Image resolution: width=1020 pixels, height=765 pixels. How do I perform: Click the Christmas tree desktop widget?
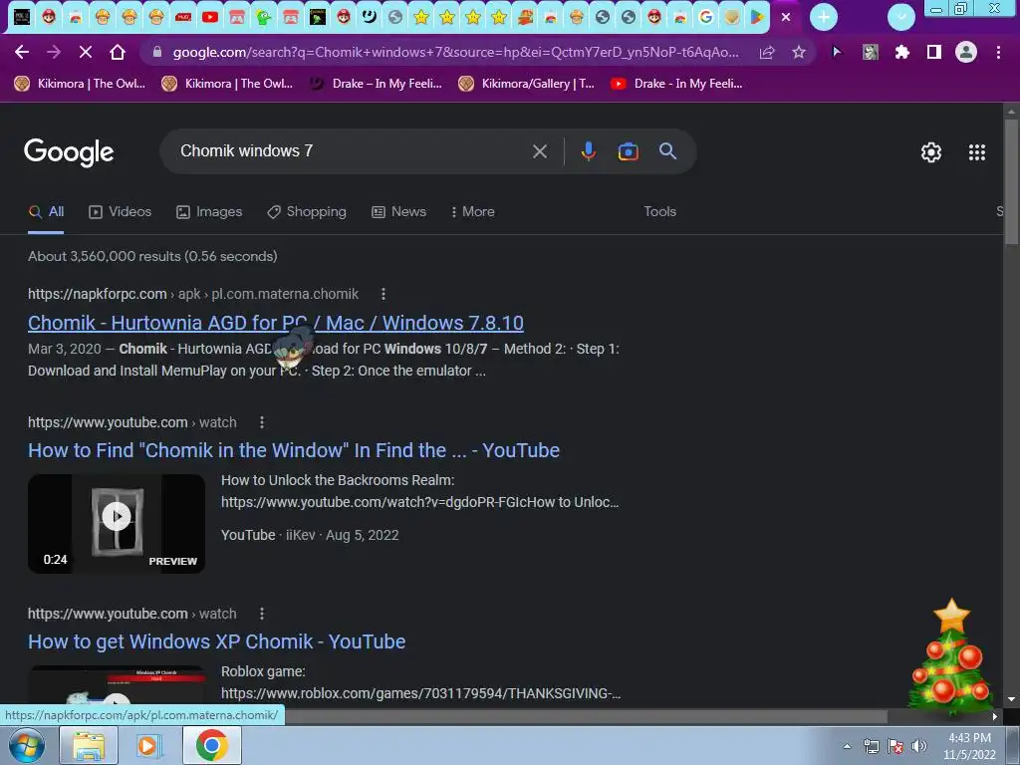coord(950,657)
